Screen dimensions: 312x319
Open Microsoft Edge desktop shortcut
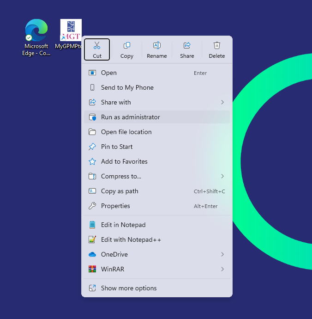coord(36,31)
